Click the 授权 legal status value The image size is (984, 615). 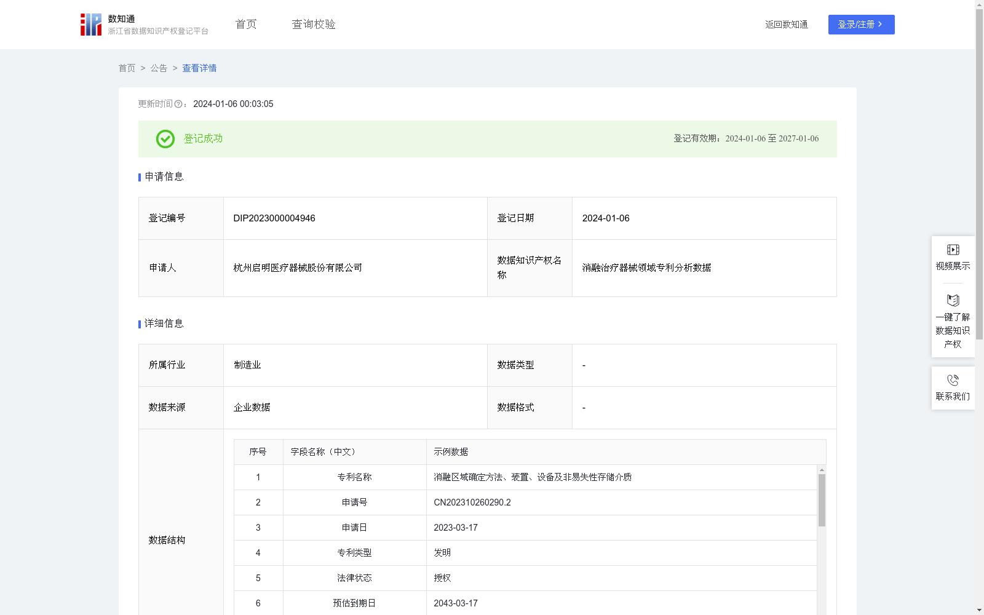pos(442,578)
